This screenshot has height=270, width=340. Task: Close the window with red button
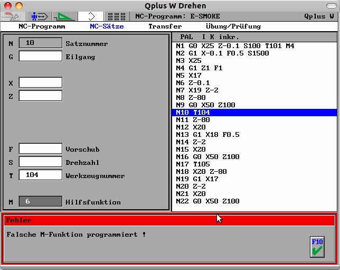point(8,6)
